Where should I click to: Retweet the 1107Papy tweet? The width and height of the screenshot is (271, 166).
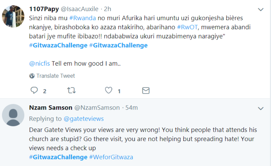pos(71,90)
